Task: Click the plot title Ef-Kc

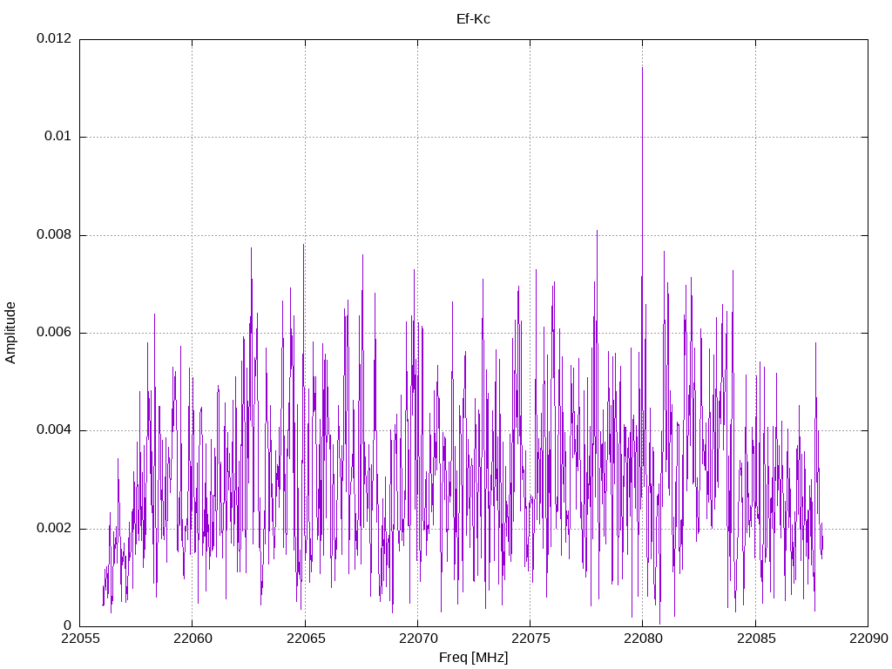Action: [x=473, y=19]
